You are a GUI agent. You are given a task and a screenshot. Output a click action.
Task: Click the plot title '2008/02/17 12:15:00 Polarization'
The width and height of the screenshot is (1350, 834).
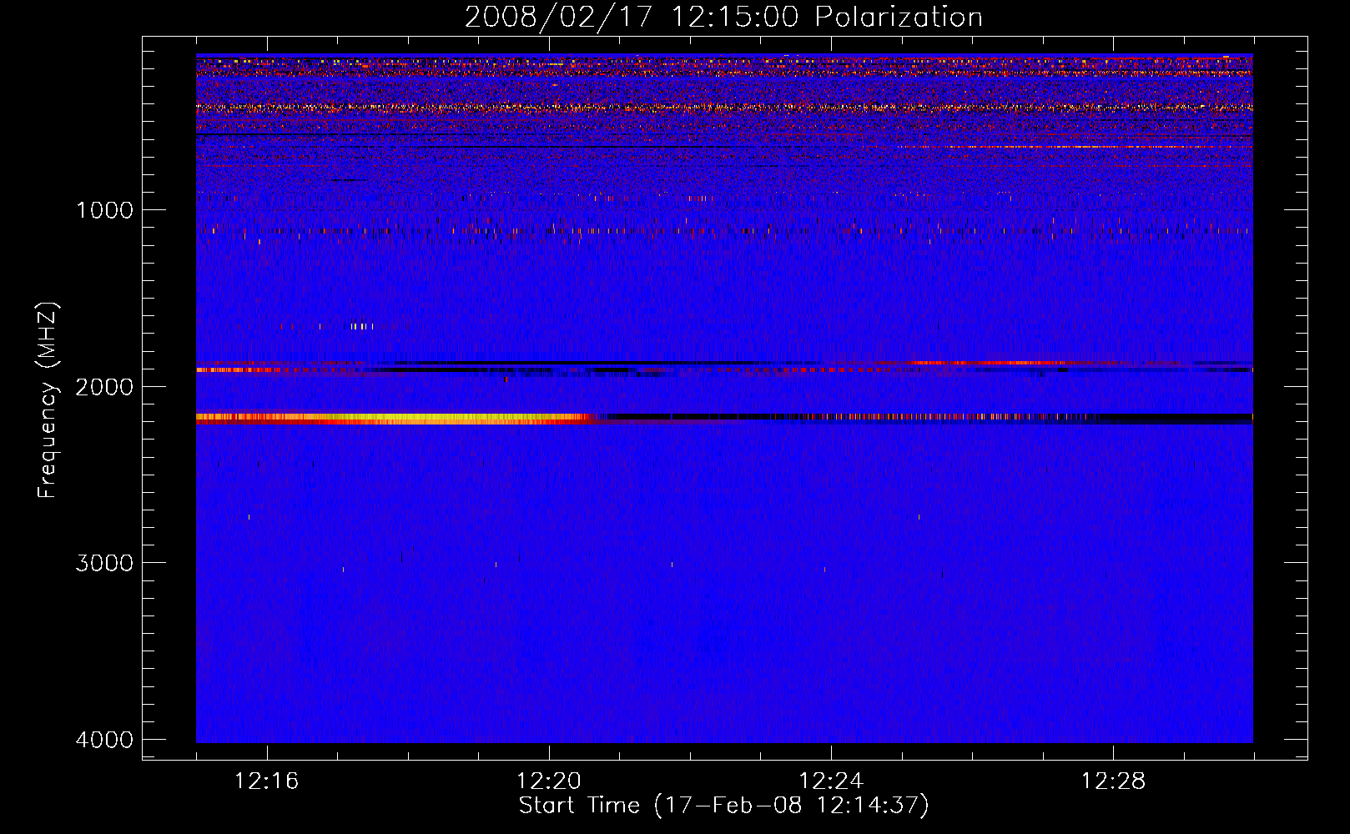click(723, 17)
